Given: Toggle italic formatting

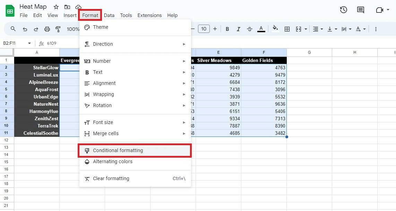Looking at the screenshot, I should pos(238,29).
